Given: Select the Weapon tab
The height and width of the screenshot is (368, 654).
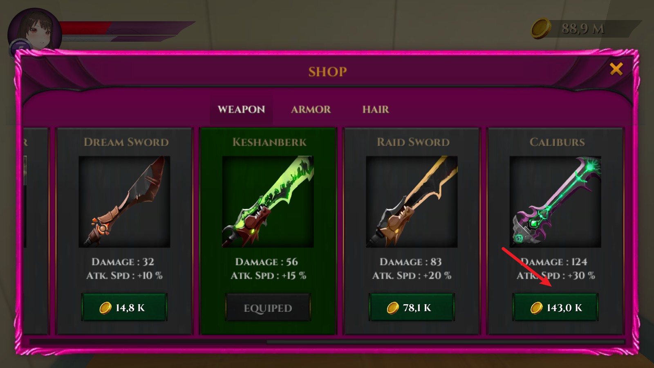Looking at the screenshot, I should 241,109.
